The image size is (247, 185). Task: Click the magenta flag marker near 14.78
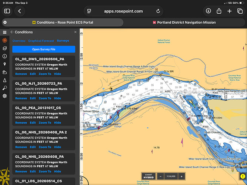(x=152, y=152)
